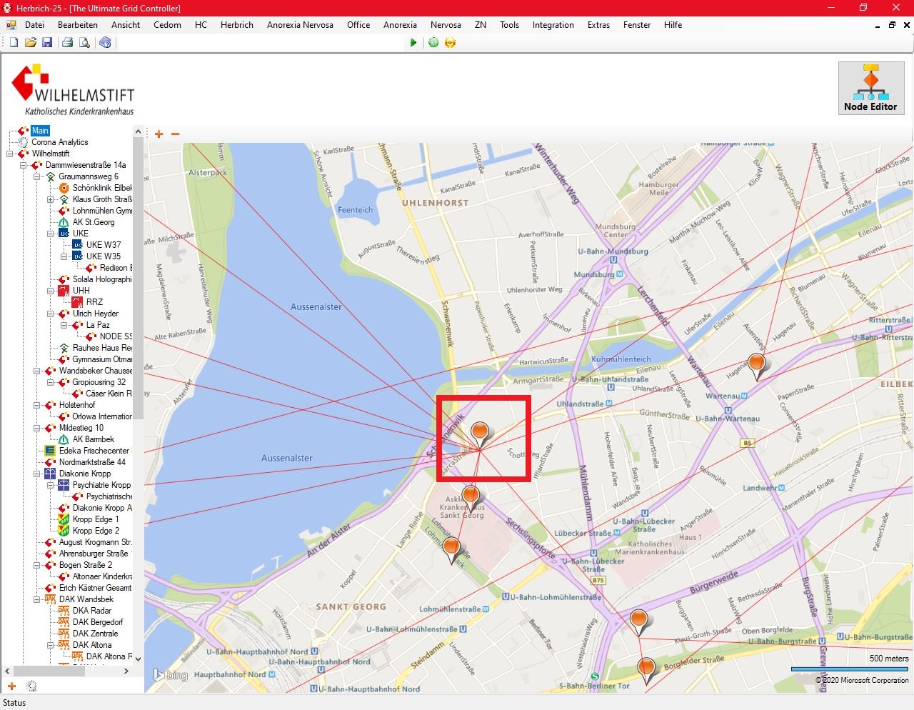The image size is (914, 710).
Task: Open the Bearbeiten menu
Action: pos(77,25)
